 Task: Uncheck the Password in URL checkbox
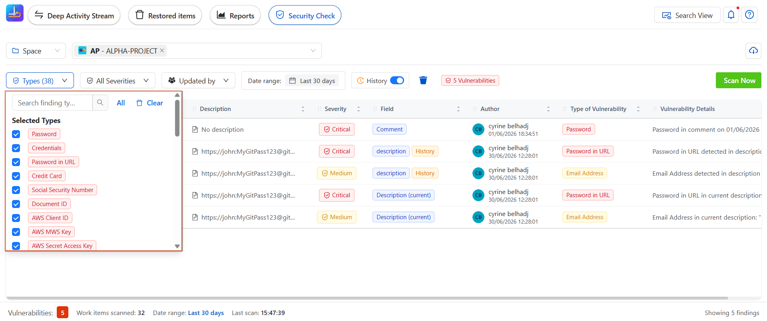[16, 162]
